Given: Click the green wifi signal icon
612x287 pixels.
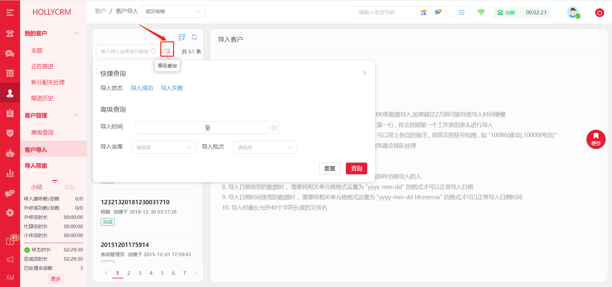Looking at the screenshot, I should [481, 12].
